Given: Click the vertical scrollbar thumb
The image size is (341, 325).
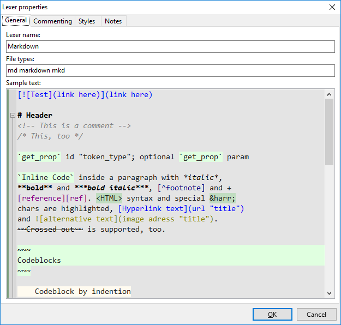Looking at the screenshot, I should pyautogui.click(x=329, y=132).
